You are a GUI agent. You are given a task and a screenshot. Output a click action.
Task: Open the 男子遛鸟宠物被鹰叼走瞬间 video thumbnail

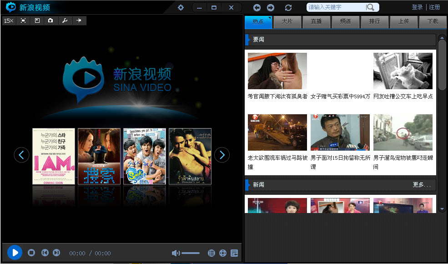[403, 132]
